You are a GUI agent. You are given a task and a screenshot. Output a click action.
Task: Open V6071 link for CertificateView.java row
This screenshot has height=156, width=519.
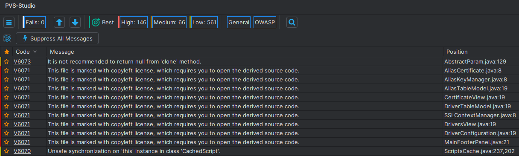click(x=22, y=97)
